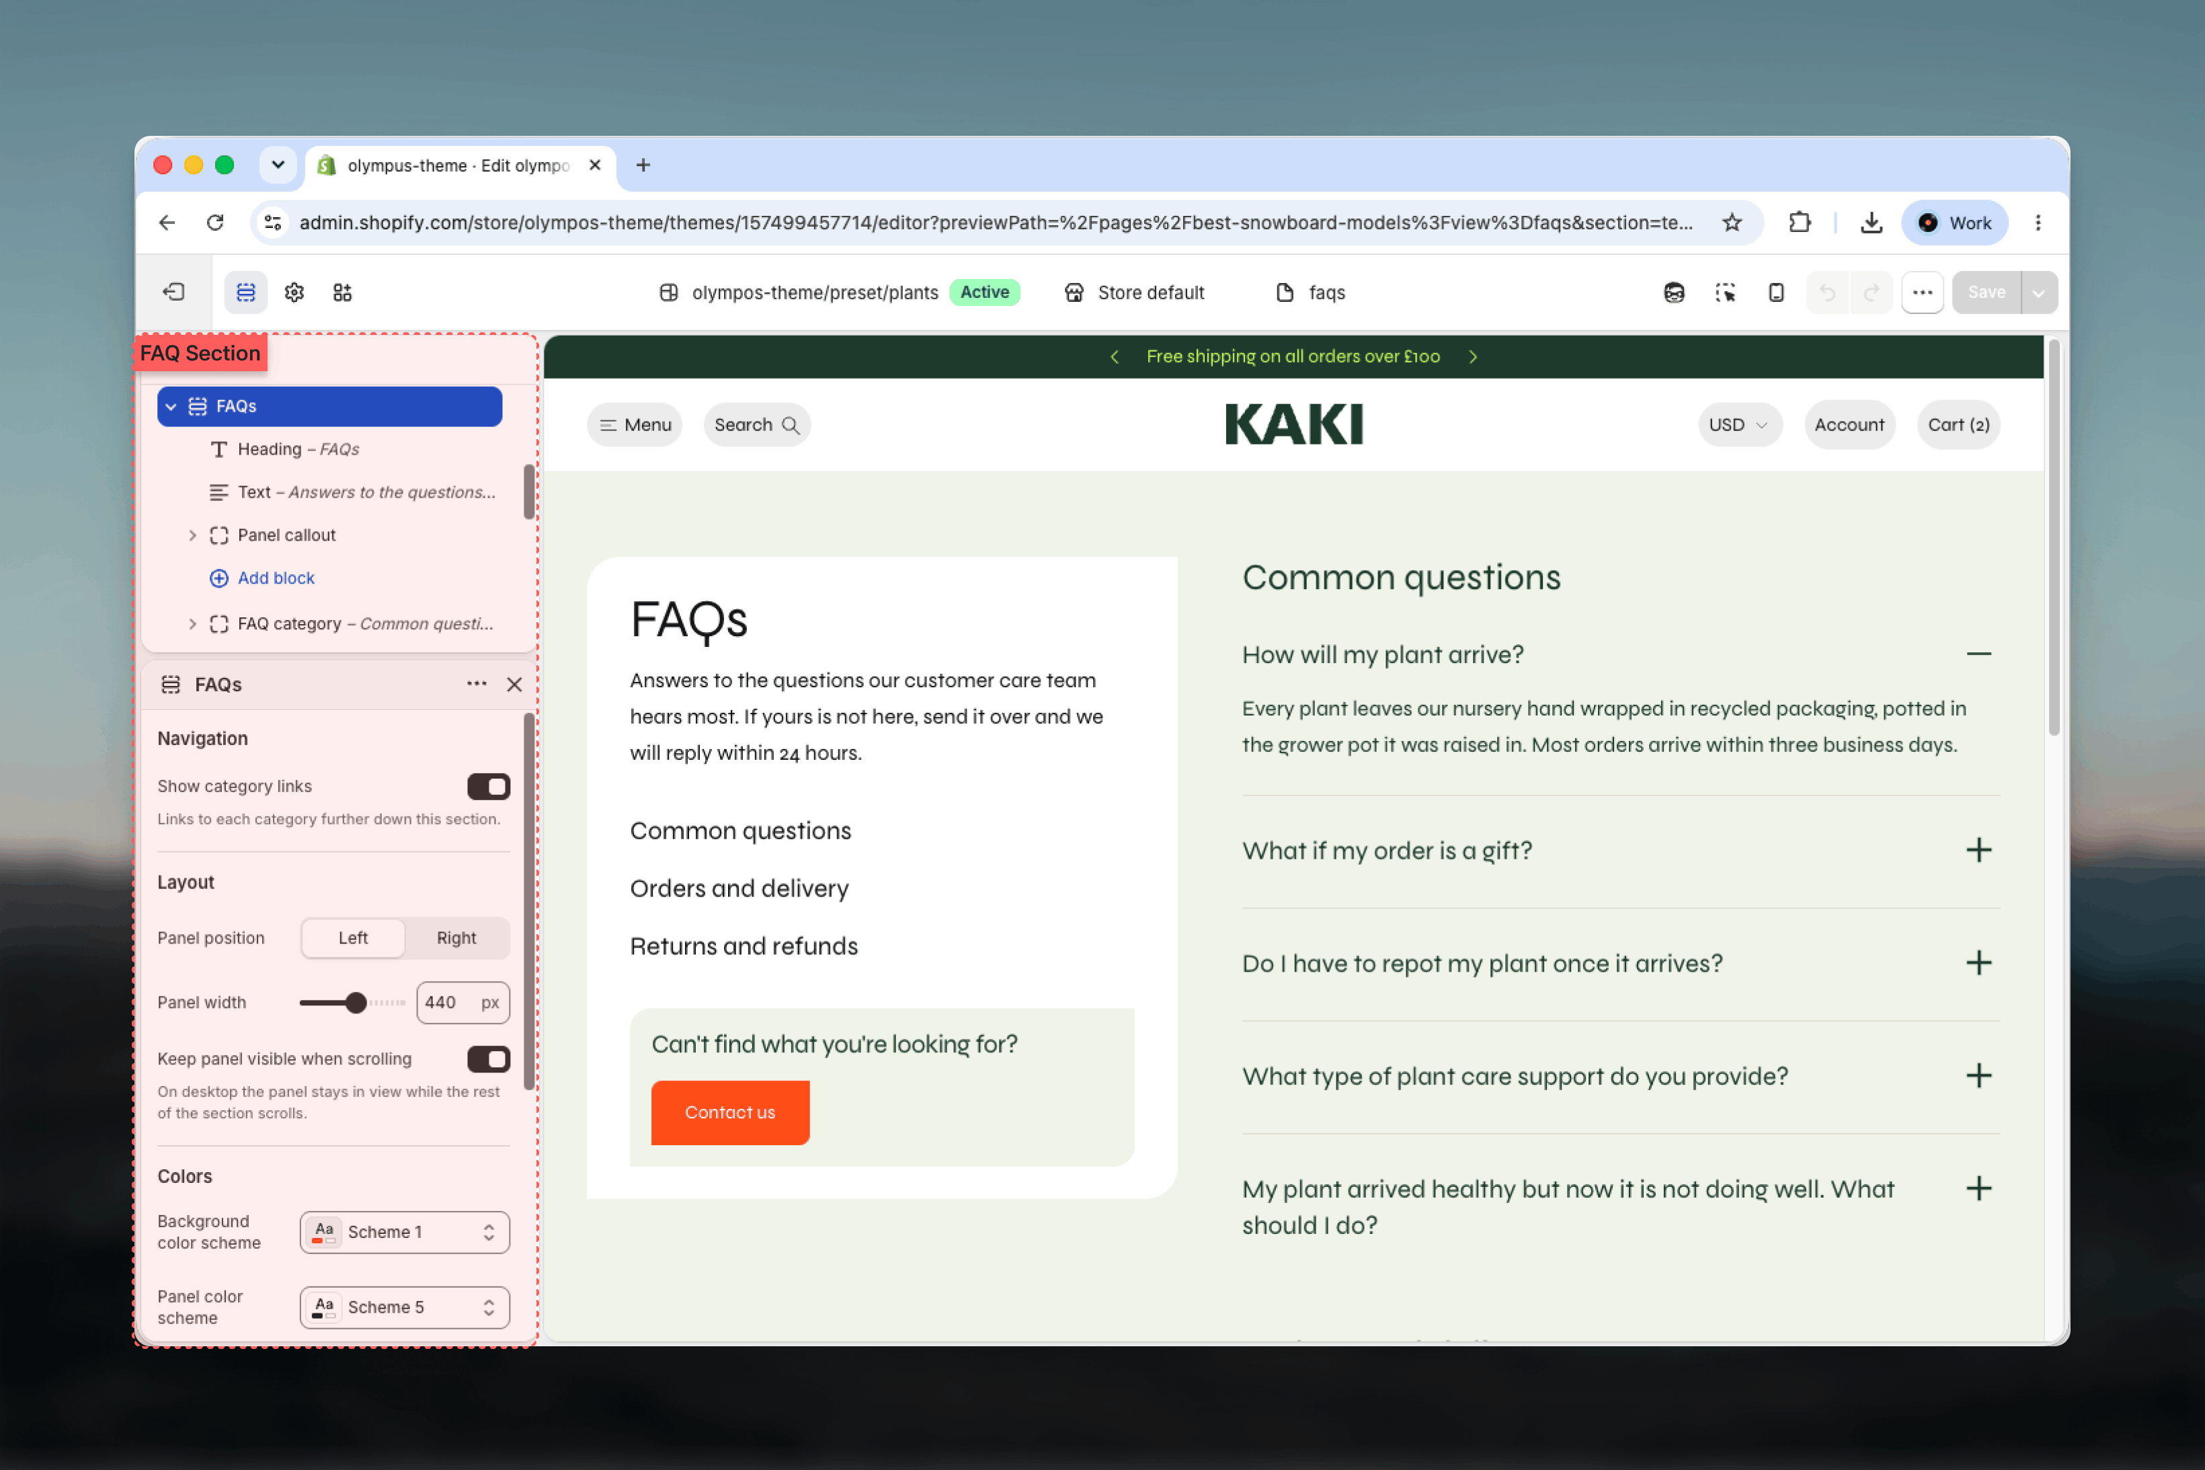Open the storefront Menu button

pos(635,425)
